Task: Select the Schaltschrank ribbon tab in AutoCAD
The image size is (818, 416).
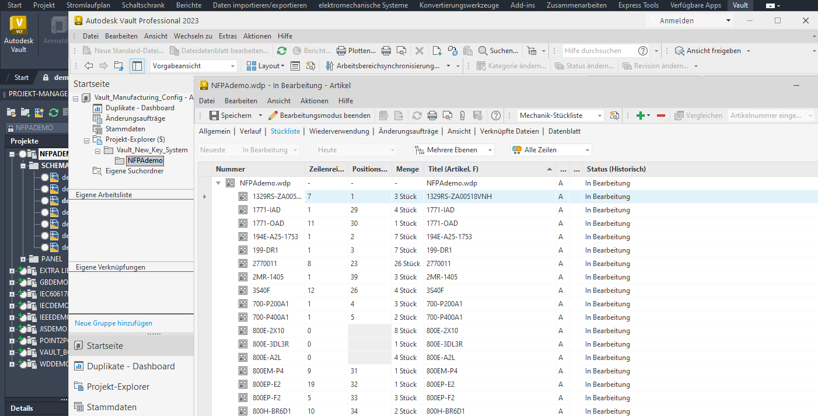Action: (143, 5)
